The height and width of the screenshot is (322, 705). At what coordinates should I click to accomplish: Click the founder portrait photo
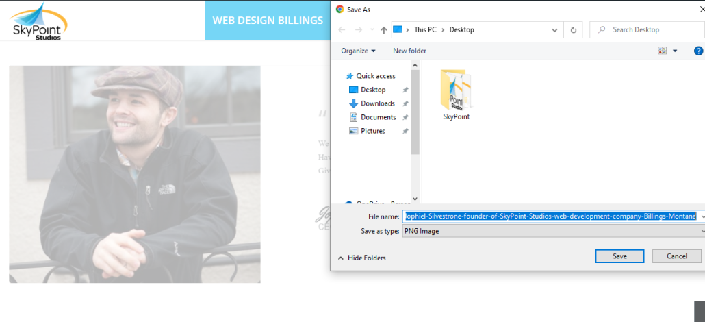[134, 174]
